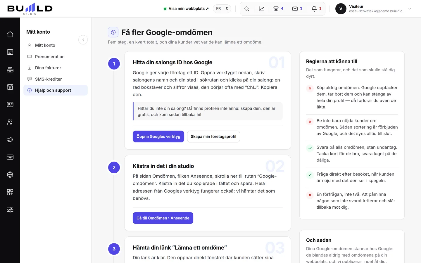Viewport: 421px width, 263px height.
Task: Click the BUIILD Studio logo
Action: coord(30,9)
